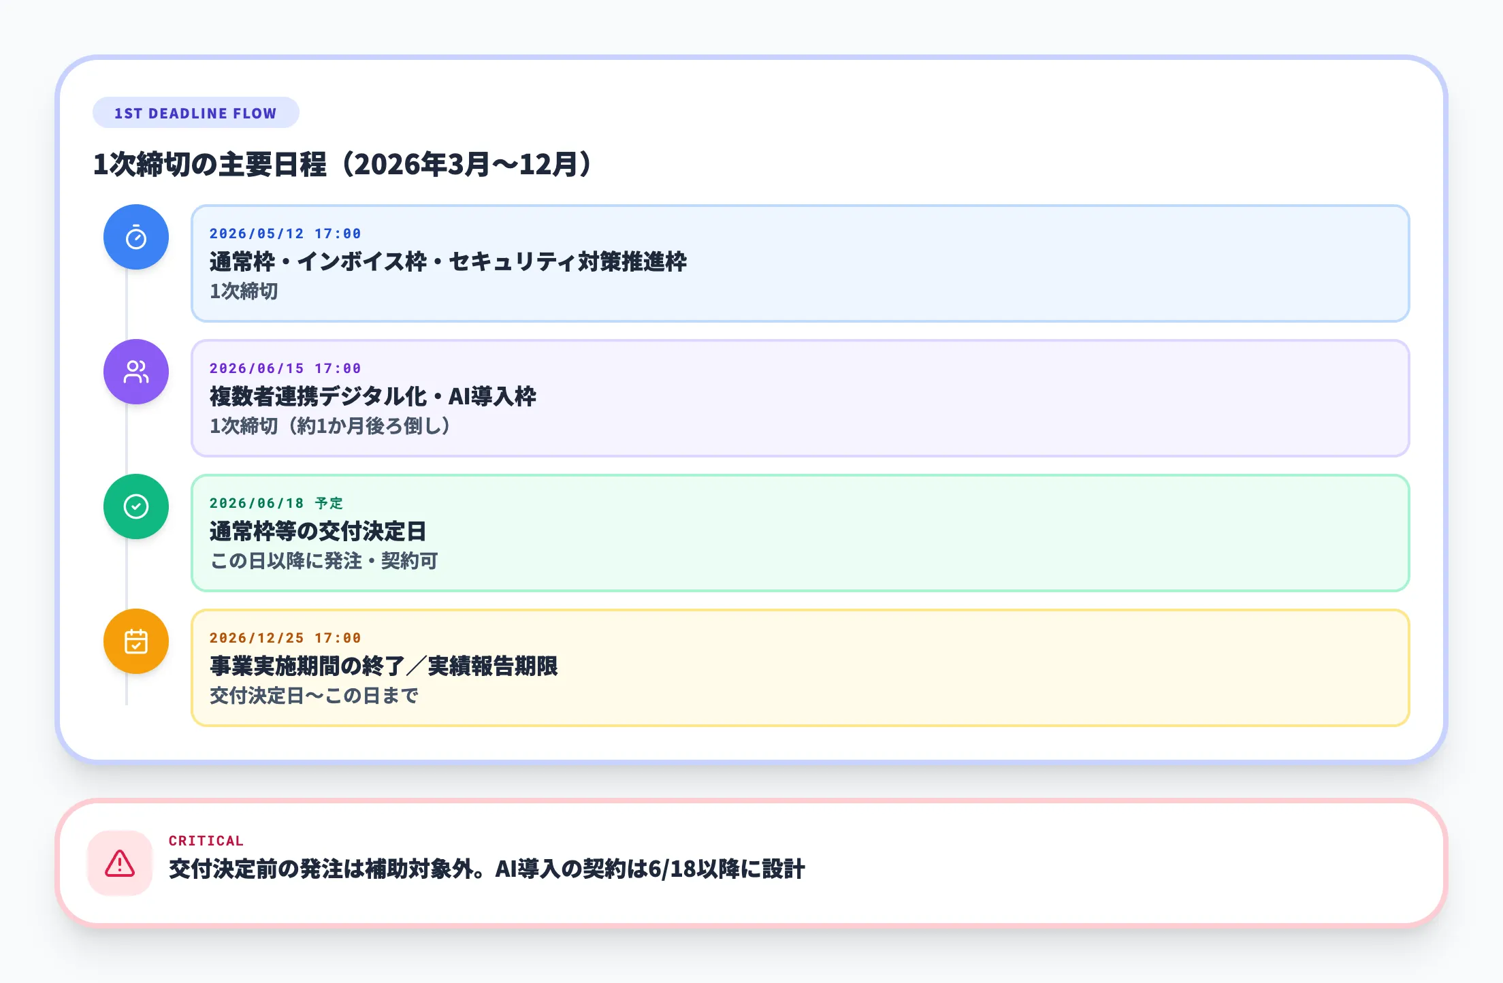This screenshot has width=1503, height=983.
Task: Click the 1次締切（約1か月後ろ倒し） subtitle
Action: point(330,426)
